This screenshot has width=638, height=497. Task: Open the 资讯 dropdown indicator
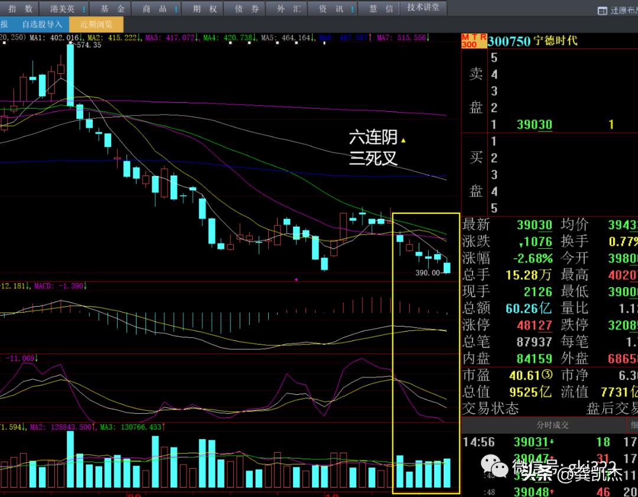coord(352,9)
